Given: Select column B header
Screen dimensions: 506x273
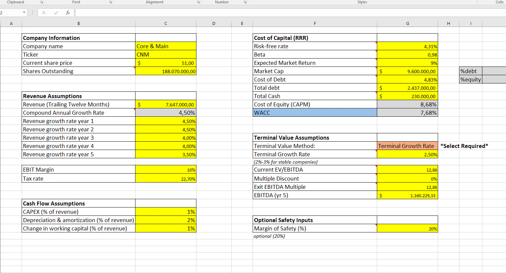Looking at the screenshot, I should point(79,23).
